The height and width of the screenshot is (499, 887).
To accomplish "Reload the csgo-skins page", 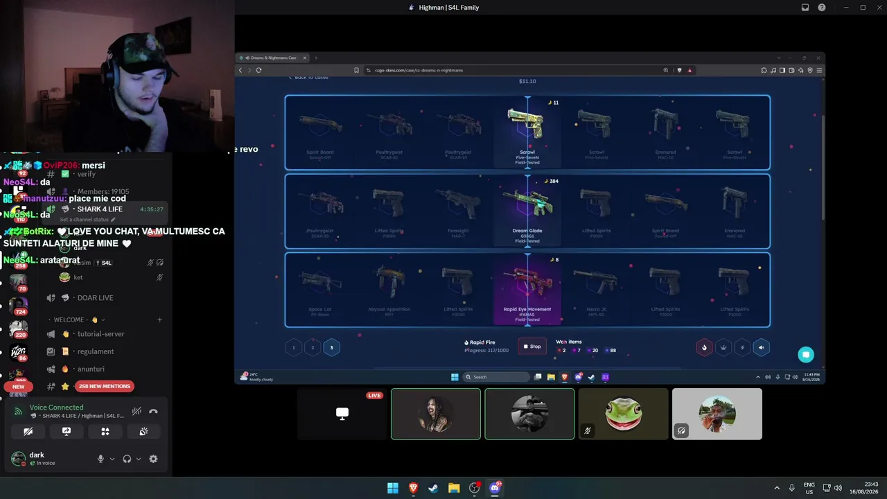I will (258, 70).
